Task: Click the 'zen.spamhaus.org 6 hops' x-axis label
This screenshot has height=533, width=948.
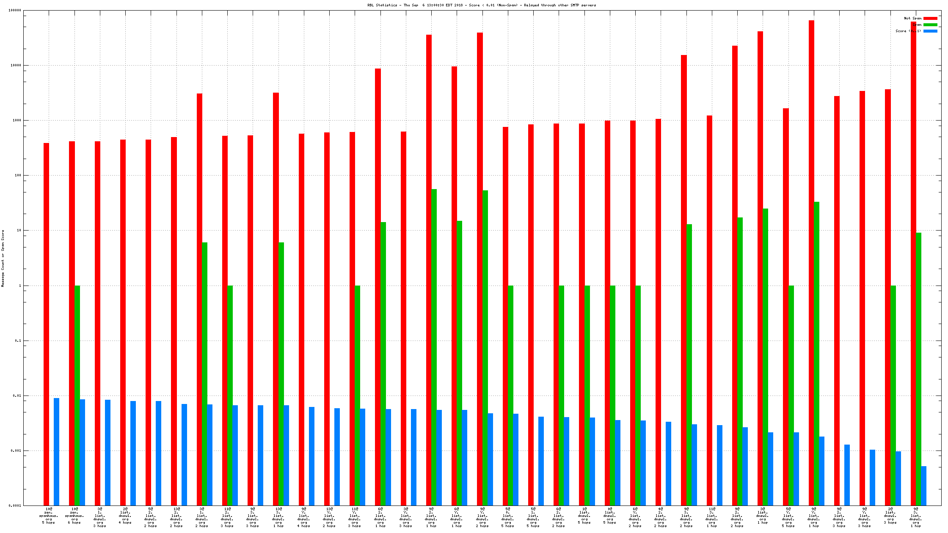Action: click(74, 516)
